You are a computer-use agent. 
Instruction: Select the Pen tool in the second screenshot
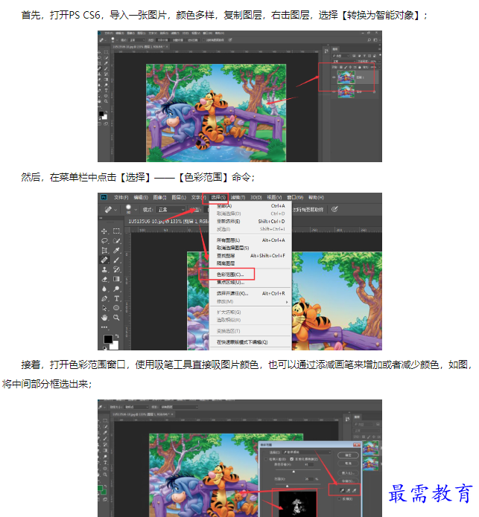(104, 298)
